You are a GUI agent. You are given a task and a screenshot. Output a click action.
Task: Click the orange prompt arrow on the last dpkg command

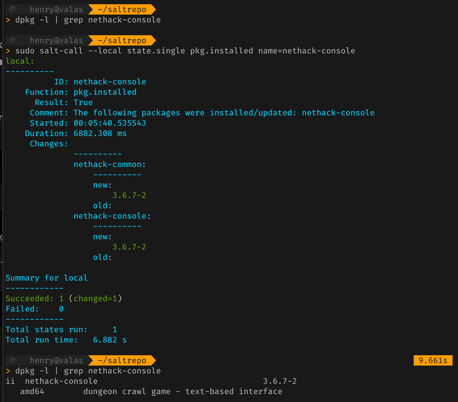pyautogui.click(x=8, y=371)
